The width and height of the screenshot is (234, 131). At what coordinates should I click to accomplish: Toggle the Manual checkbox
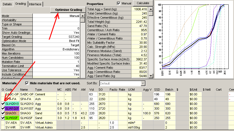point(119,4)
